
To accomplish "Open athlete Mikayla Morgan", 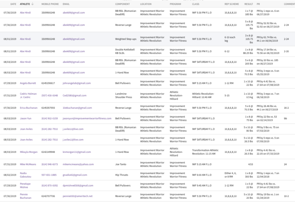I will coord(29,152).
